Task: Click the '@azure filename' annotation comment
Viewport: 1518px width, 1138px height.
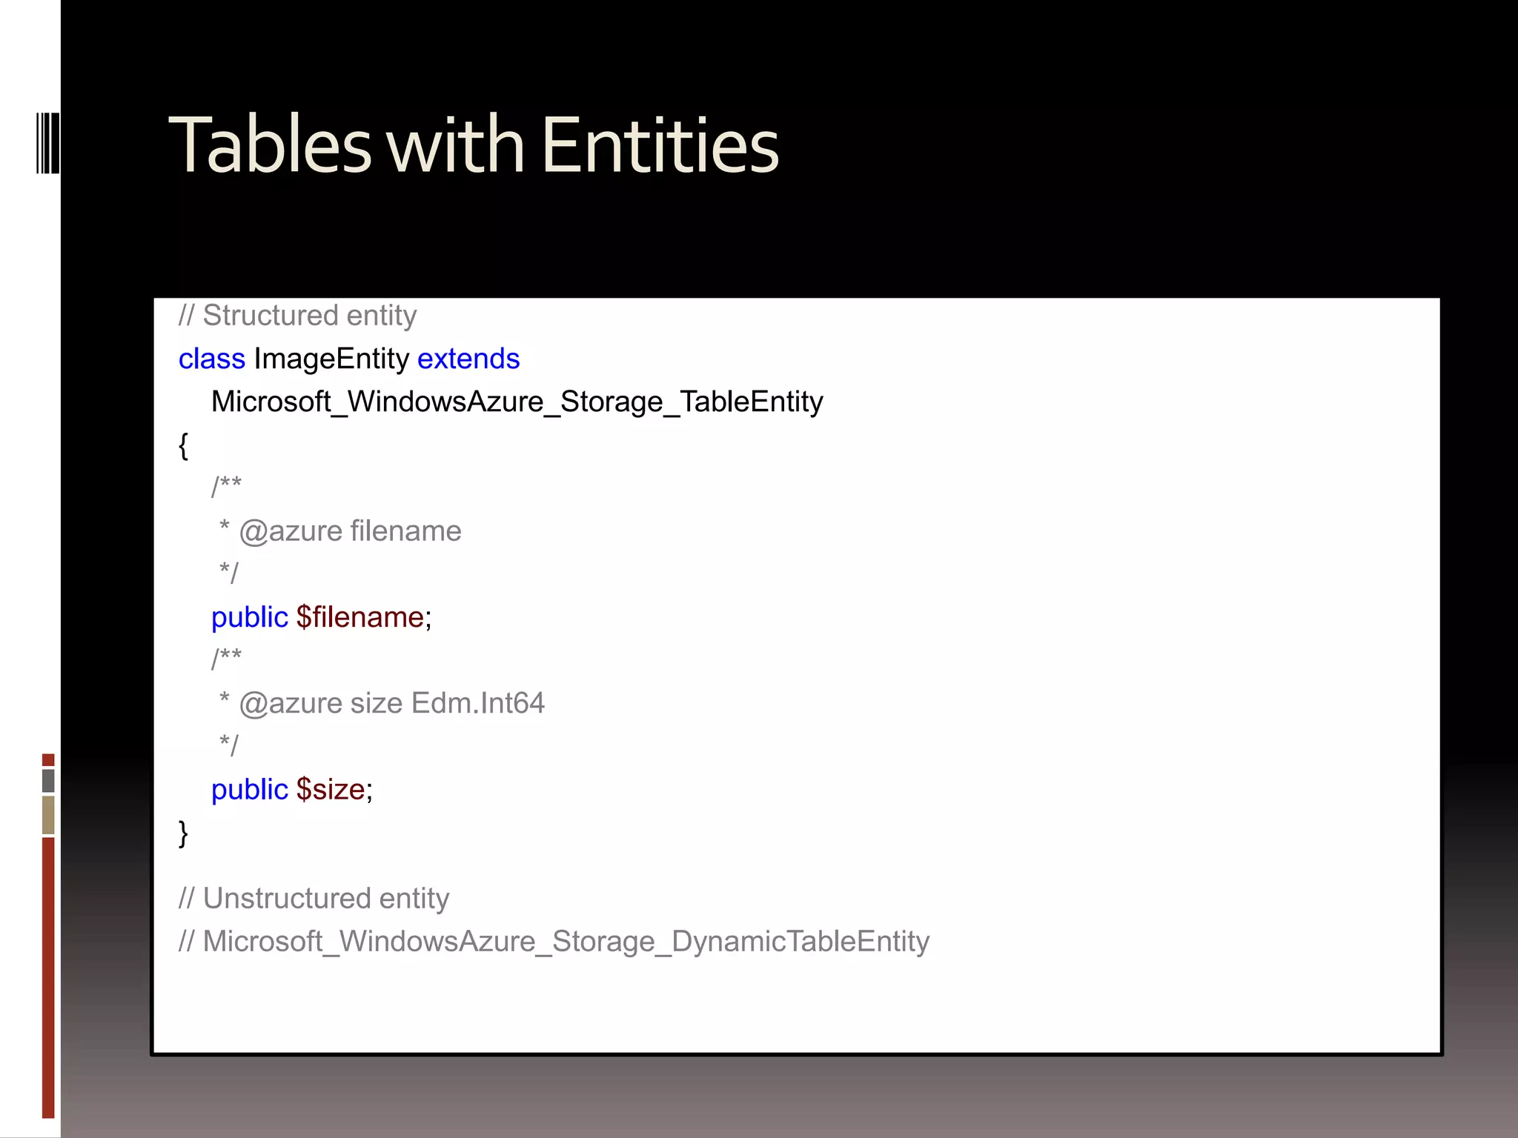Action: 350,531
